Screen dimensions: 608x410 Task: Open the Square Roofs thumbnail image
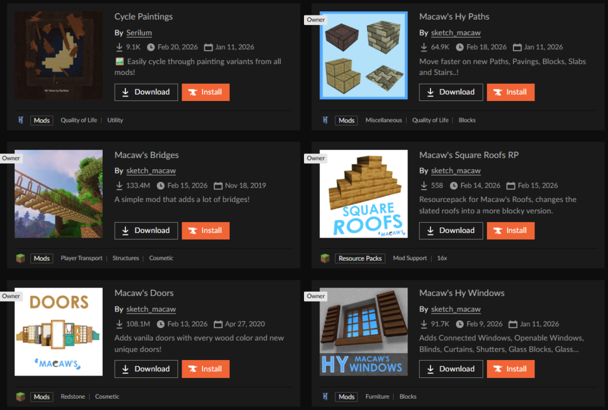(x=364, y=194)
